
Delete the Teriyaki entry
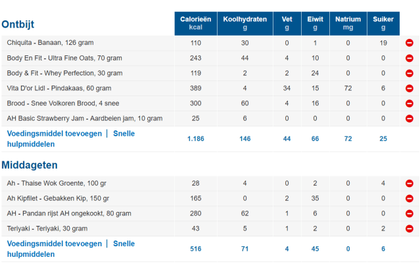(409, 229)
